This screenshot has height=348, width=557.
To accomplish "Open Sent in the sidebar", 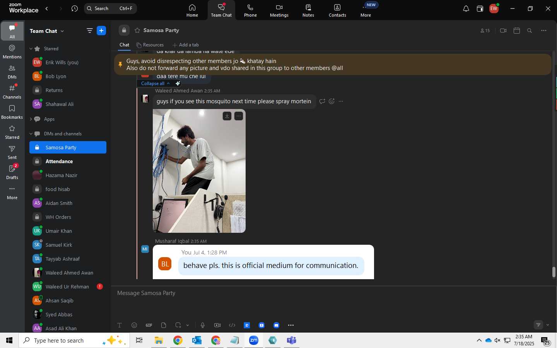I will tap(12, 152).
